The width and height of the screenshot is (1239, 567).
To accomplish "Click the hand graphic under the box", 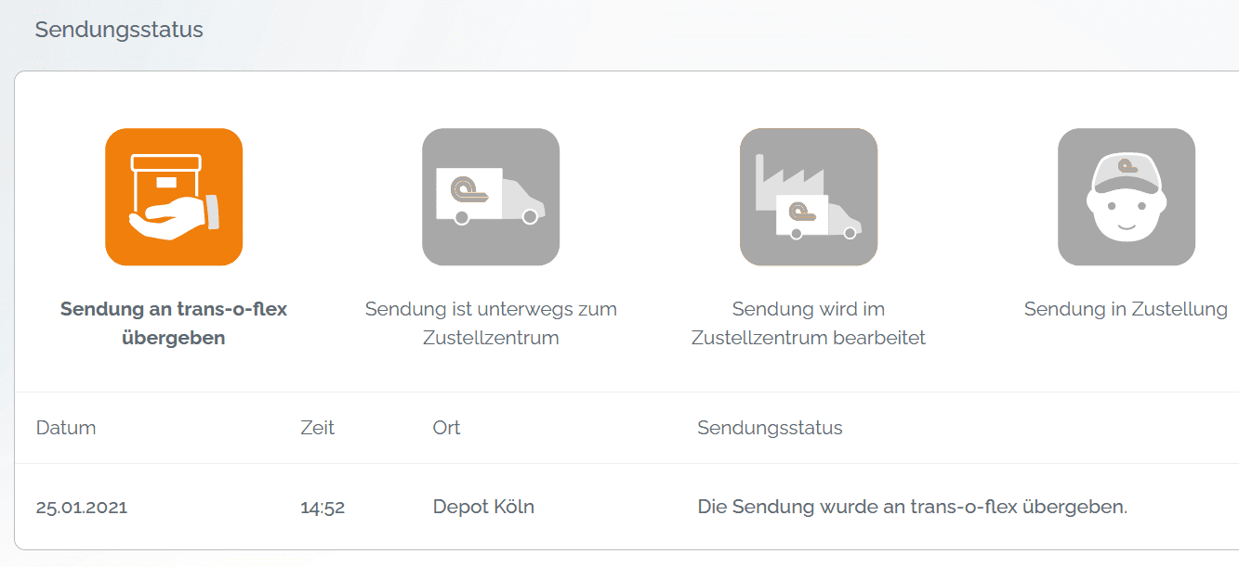I will (x=174, y=219).
